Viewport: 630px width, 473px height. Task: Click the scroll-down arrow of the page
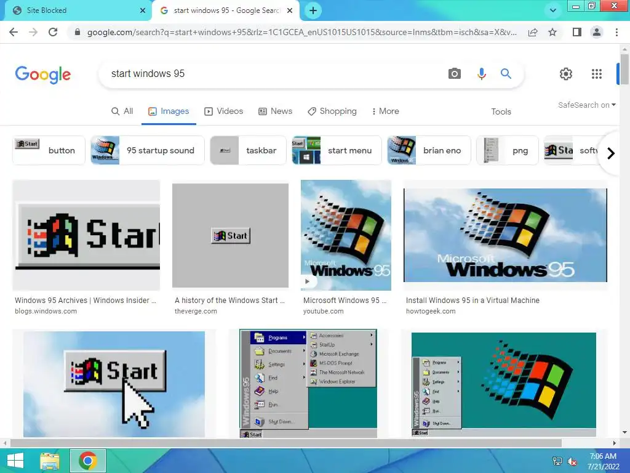pyautogui.click(x=624, y=433)
